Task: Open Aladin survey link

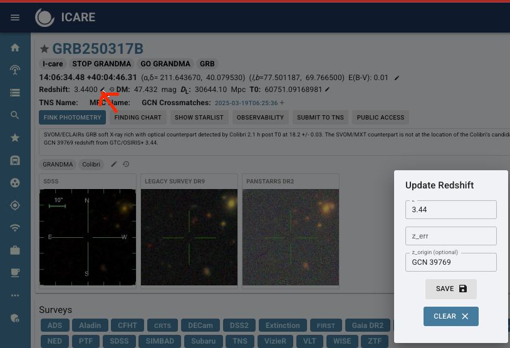Action: 90,325
